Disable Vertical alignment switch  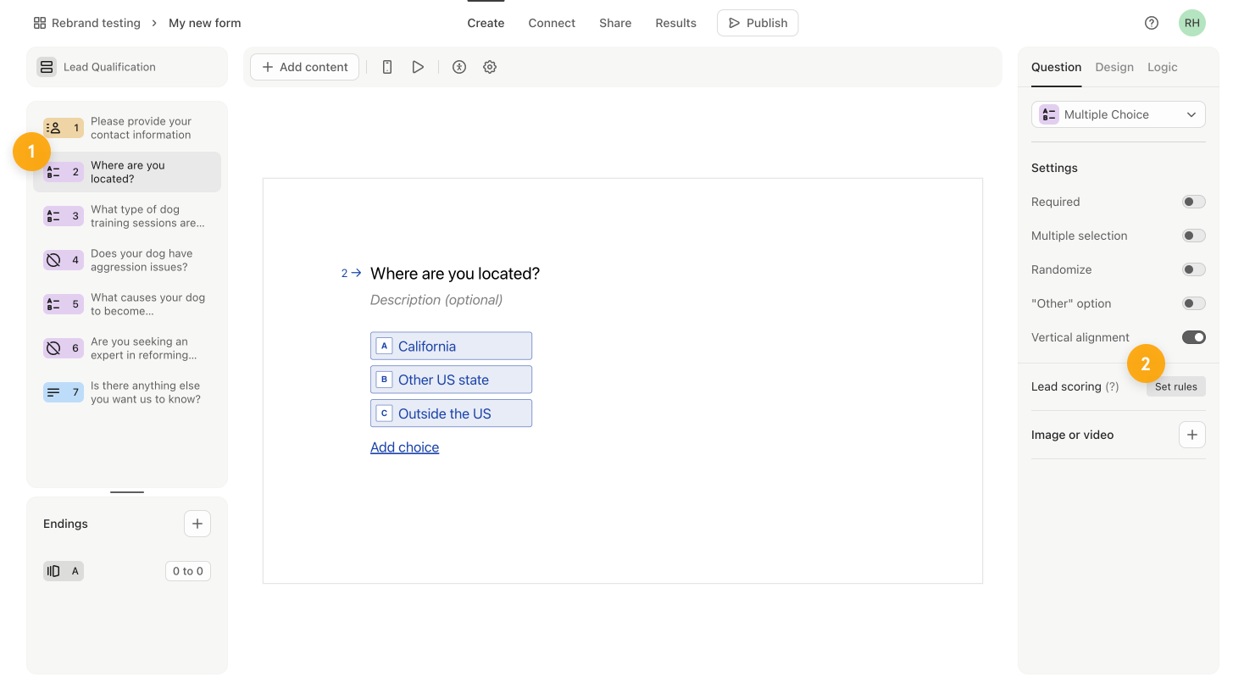click(1194, 337)
